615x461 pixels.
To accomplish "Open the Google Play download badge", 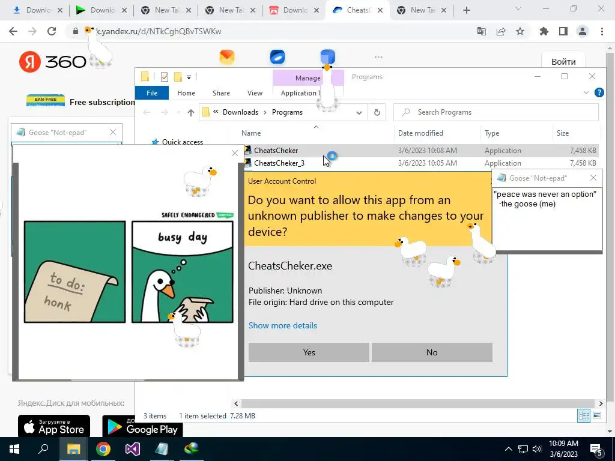I will pyautogui.click(x=142, y=426).
